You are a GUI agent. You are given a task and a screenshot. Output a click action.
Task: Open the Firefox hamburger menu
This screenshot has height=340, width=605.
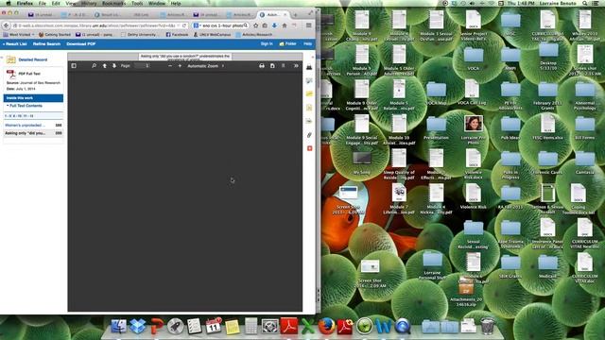pos(309,25)
